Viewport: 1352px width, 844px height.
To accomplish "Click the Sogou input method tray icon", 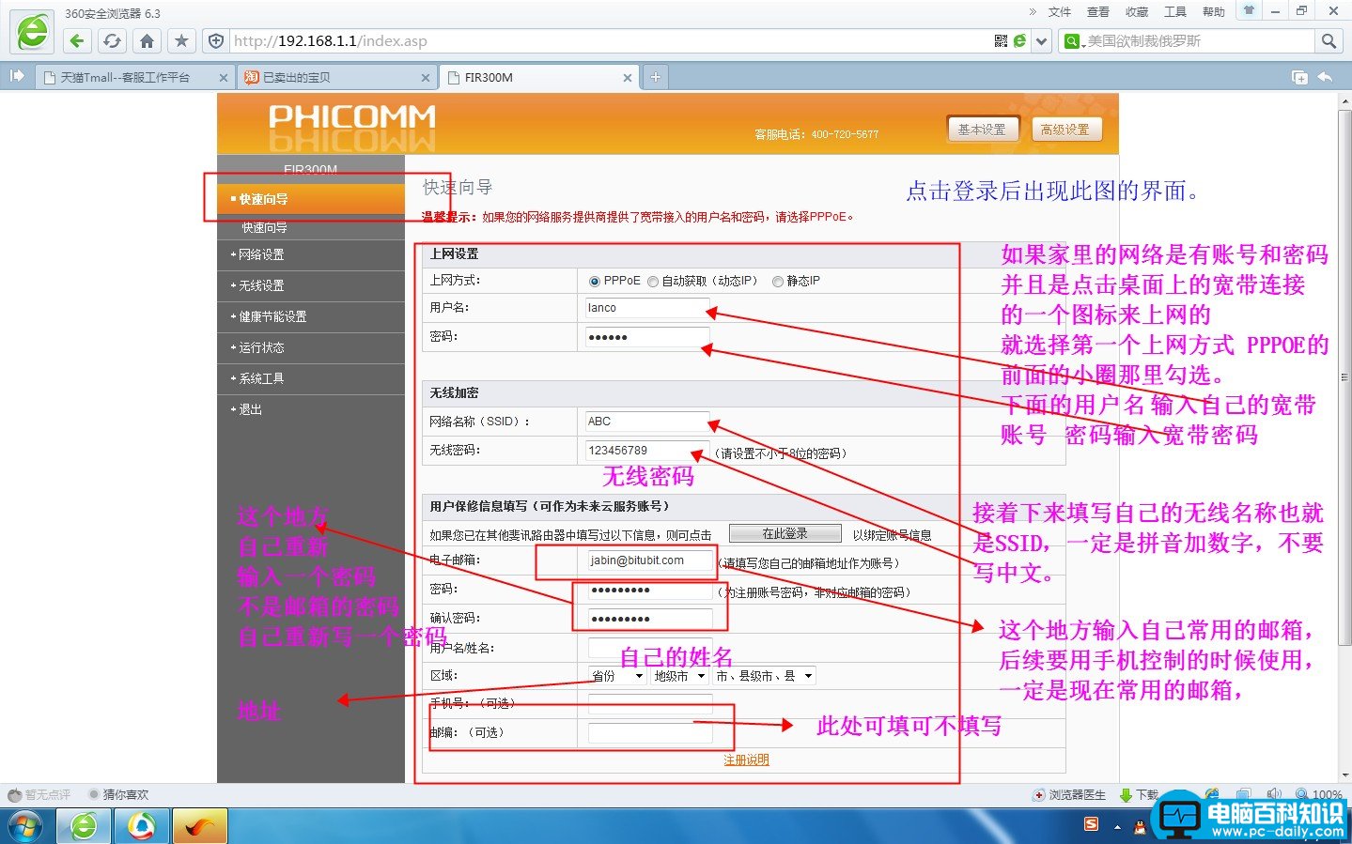I will click(x=1091, y=824).
